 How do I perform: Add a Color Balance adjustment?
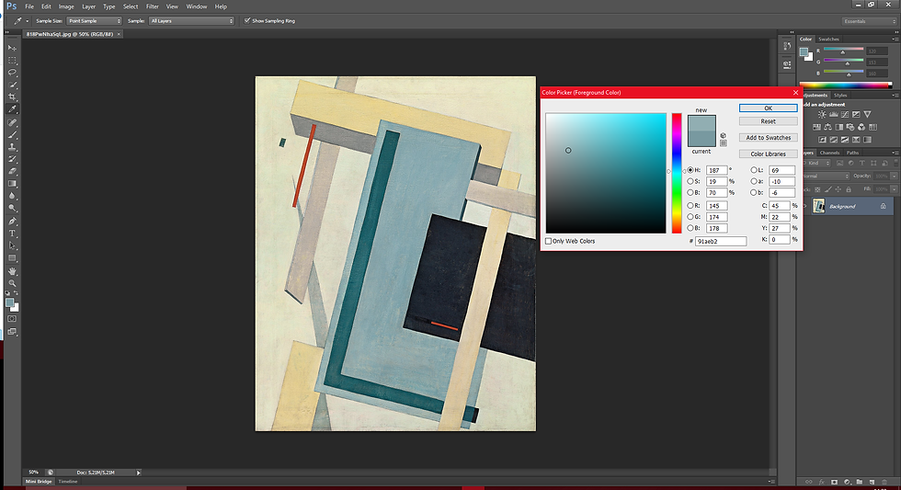pyautogui.click(x=827, y=127)
